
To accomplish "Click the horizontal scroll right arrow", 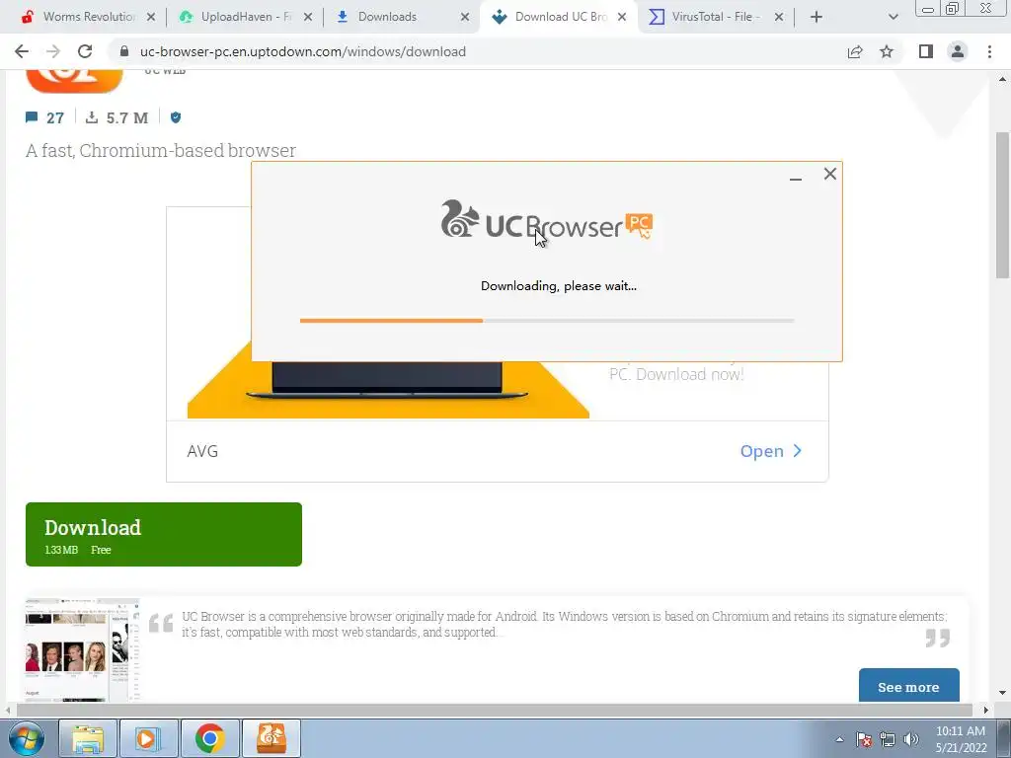I will (986, 711).
